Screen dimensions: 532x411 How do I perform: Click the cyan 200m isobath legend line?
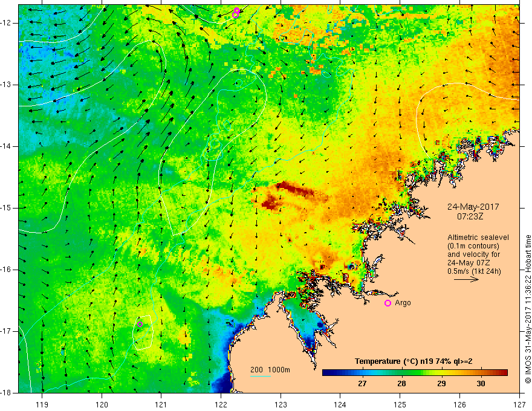(261, 376)
